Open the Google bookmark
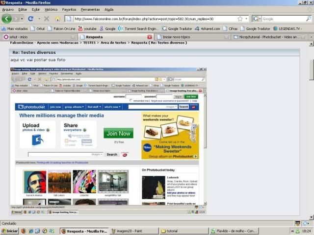This screenshot has width=314, height=235. pos(107,28)
